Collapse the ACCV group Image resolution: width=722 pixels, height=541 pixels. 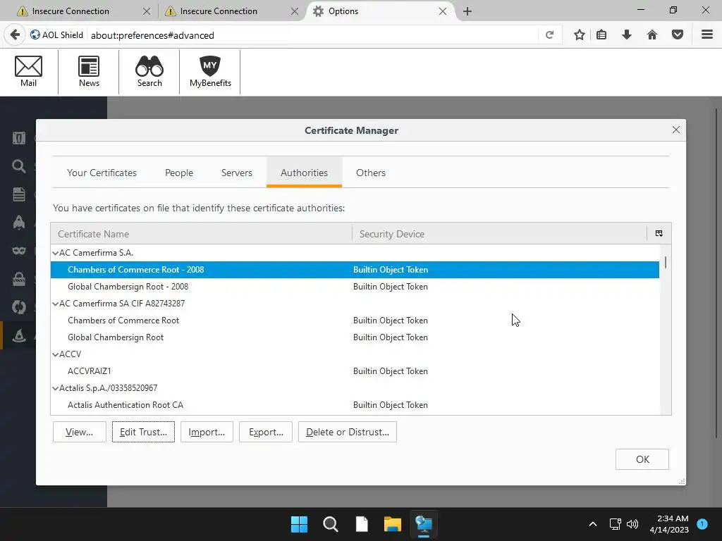point(55,354)
